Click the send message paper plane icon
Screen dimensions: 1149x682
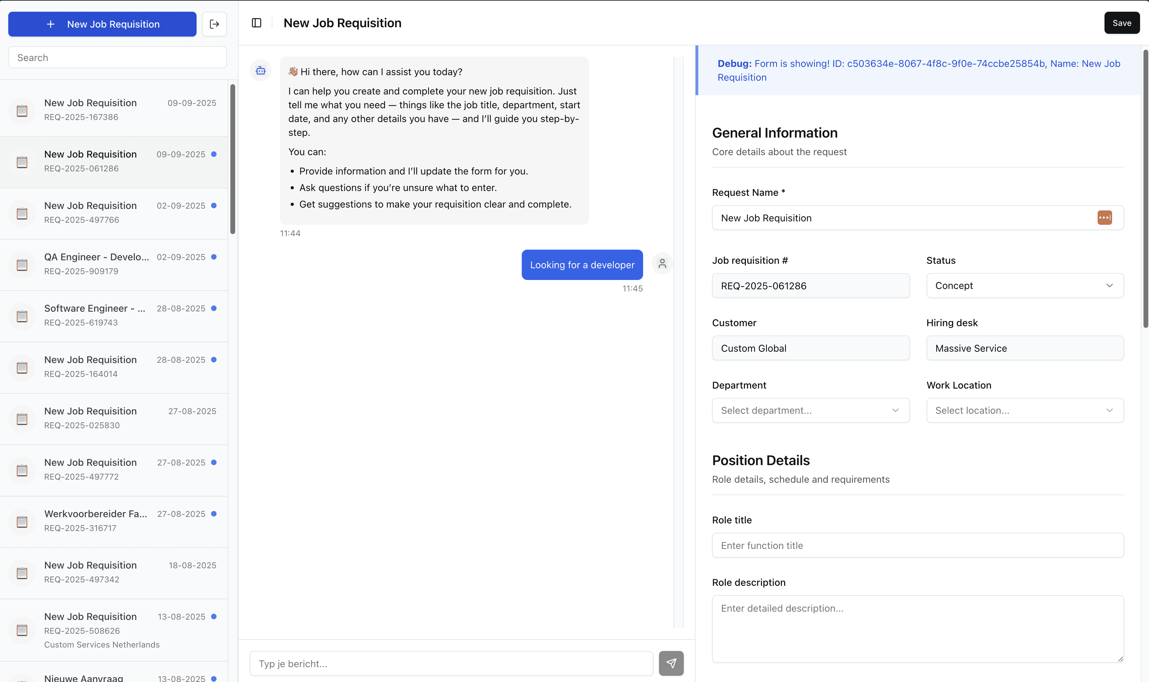tap(671, 663)
